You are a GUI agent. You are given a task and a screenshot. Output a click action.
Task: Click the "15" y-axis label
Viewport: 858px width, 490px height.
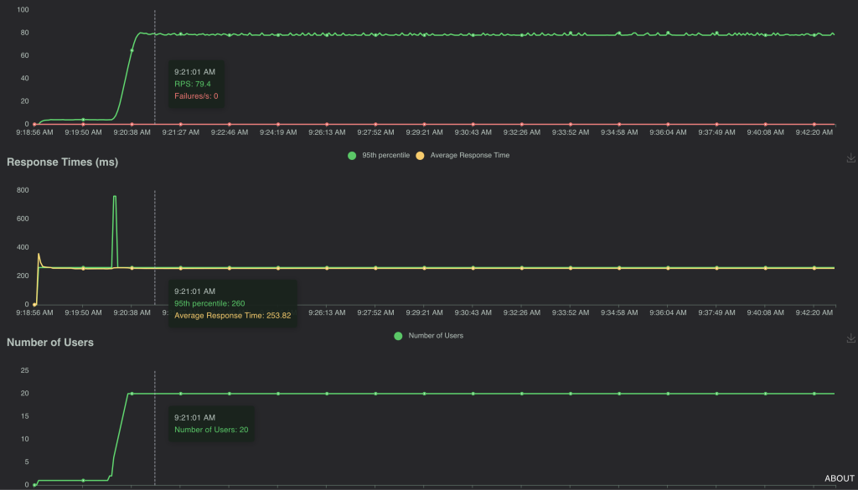(x=24, y=416)
